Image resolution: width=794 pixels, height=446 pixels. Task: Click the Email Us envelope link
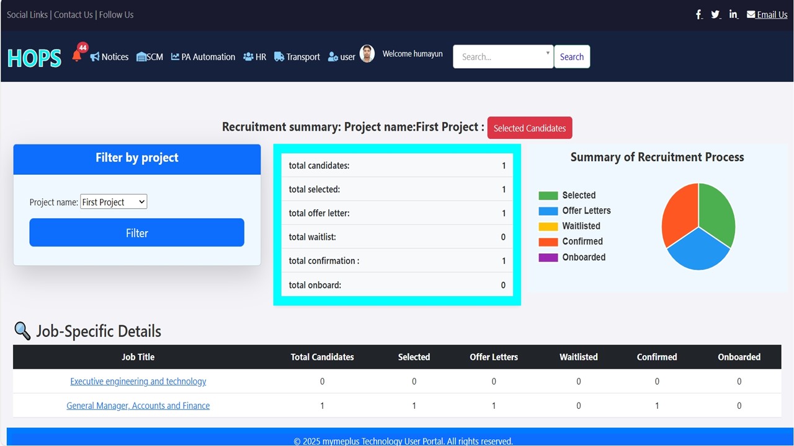click(767, 15)
